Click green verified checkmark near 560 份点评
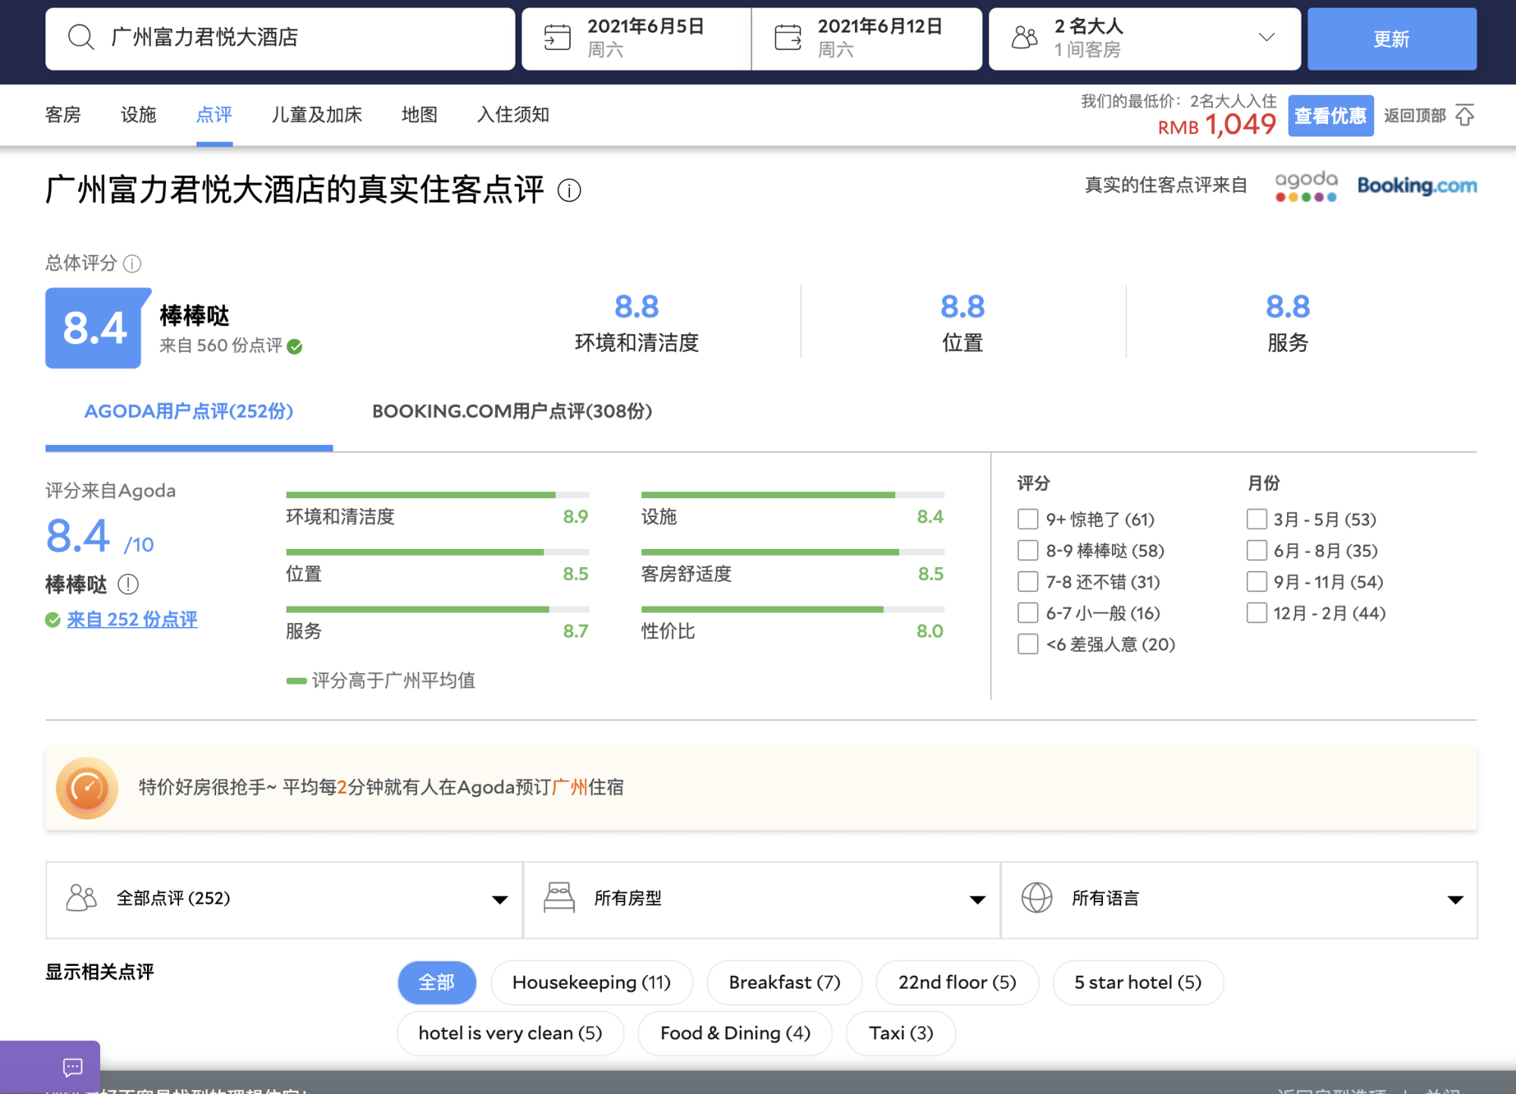 (x=295, y=346)
